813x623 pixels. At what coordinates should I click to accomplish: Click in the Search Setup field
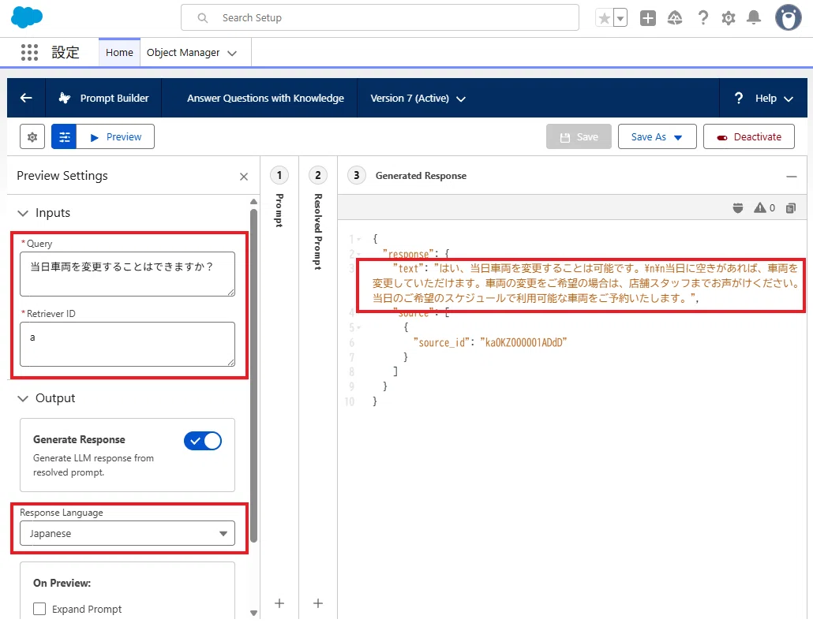point(380,17)
